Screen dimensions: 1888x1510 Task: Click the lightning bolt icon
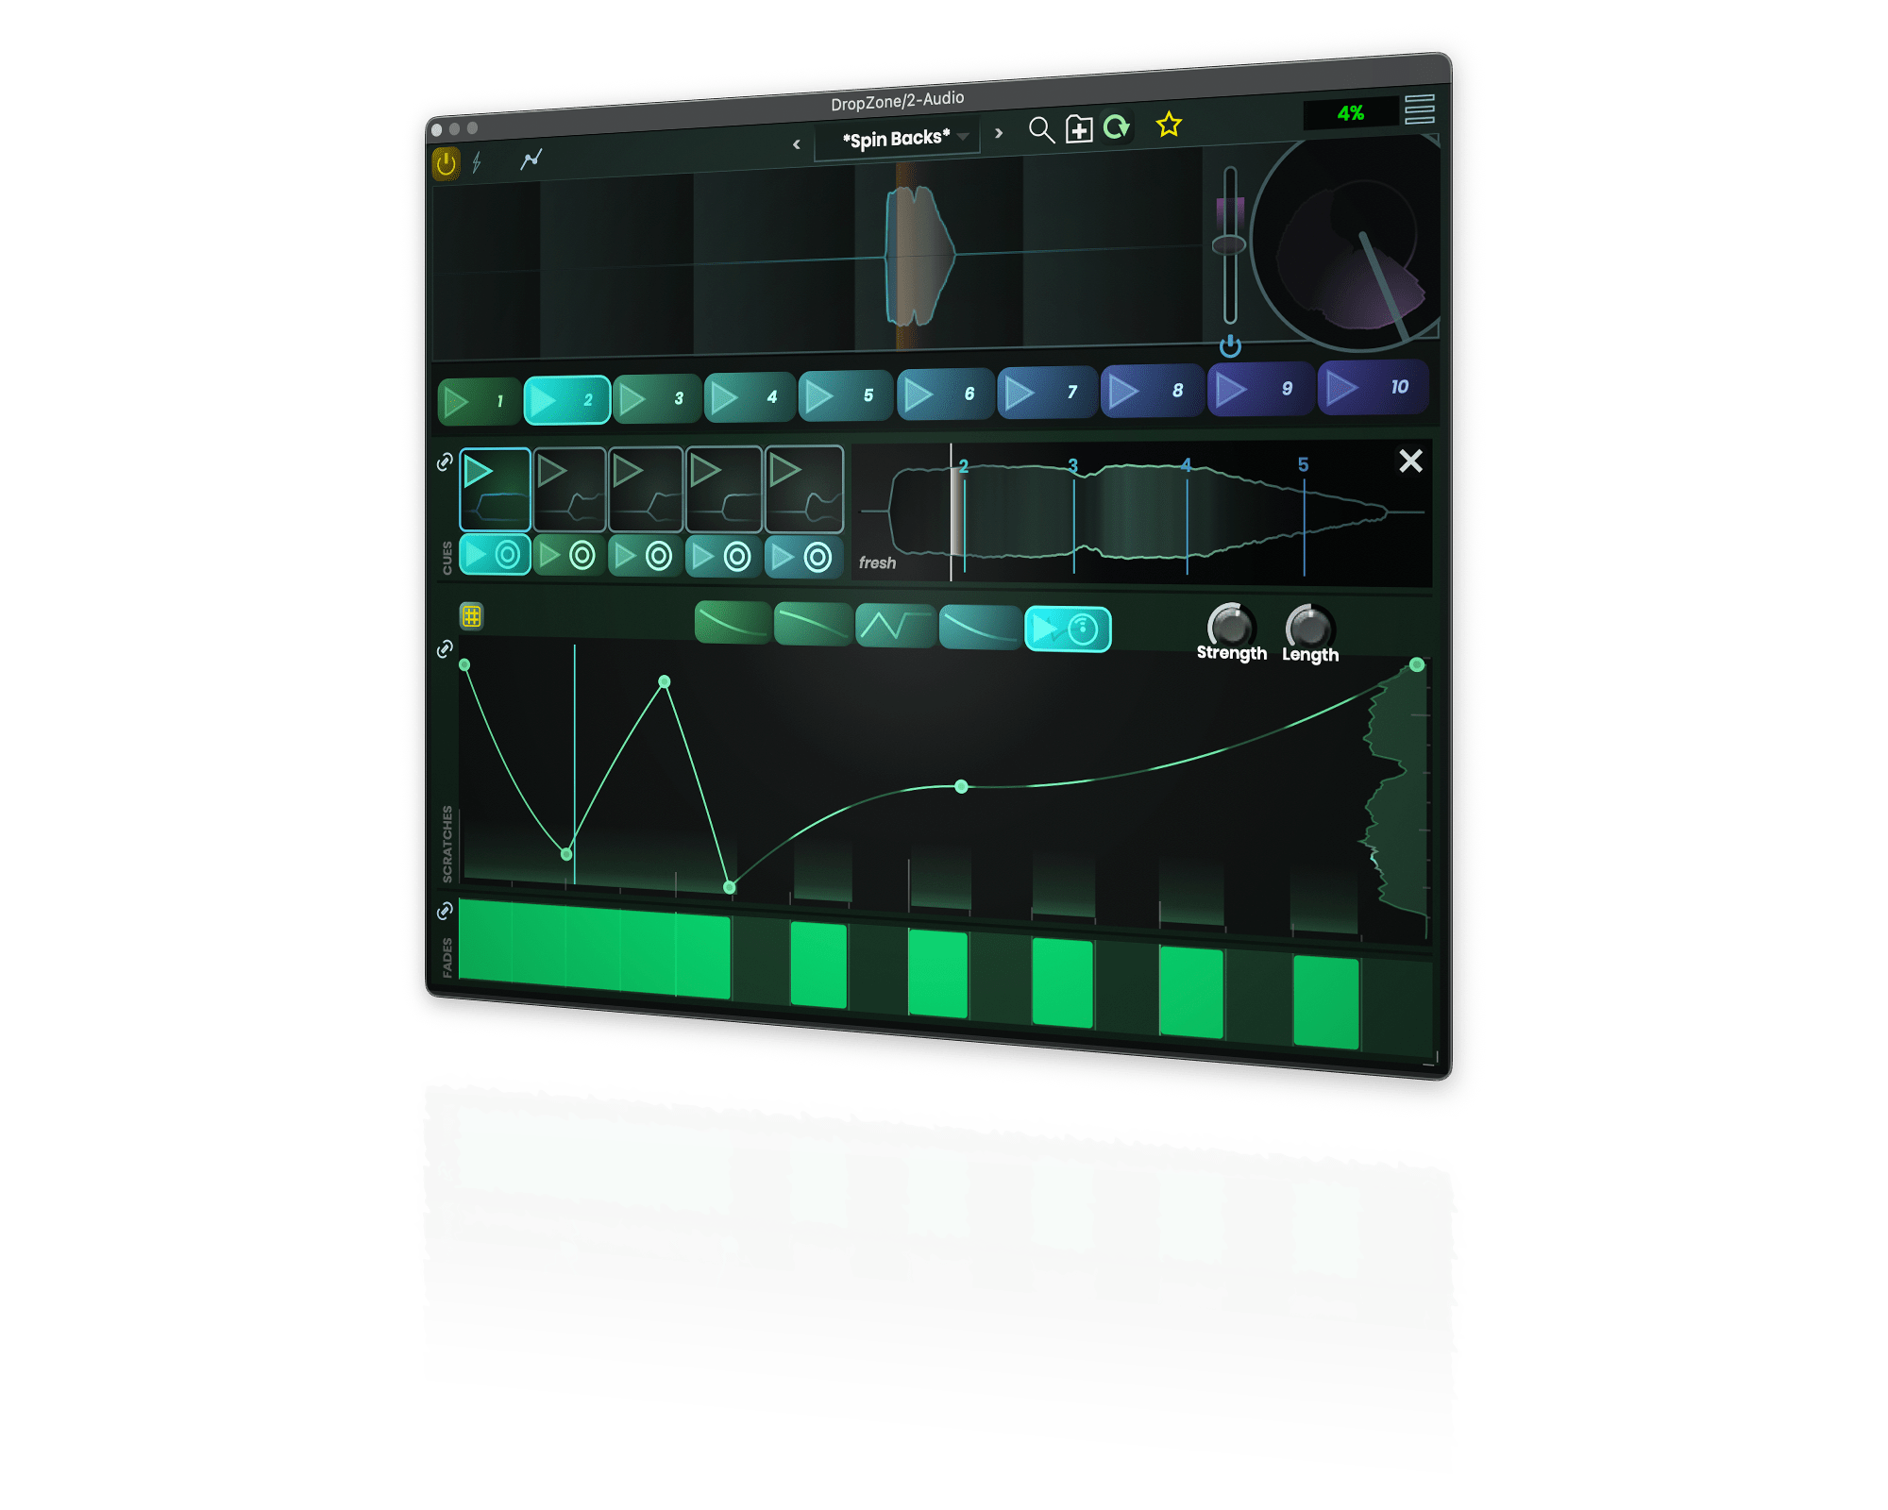477,162
